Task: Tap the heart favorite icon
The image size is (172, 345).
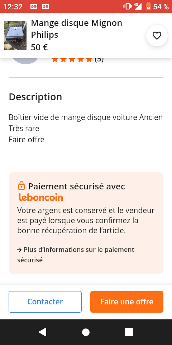Action: tap(157, 36)
